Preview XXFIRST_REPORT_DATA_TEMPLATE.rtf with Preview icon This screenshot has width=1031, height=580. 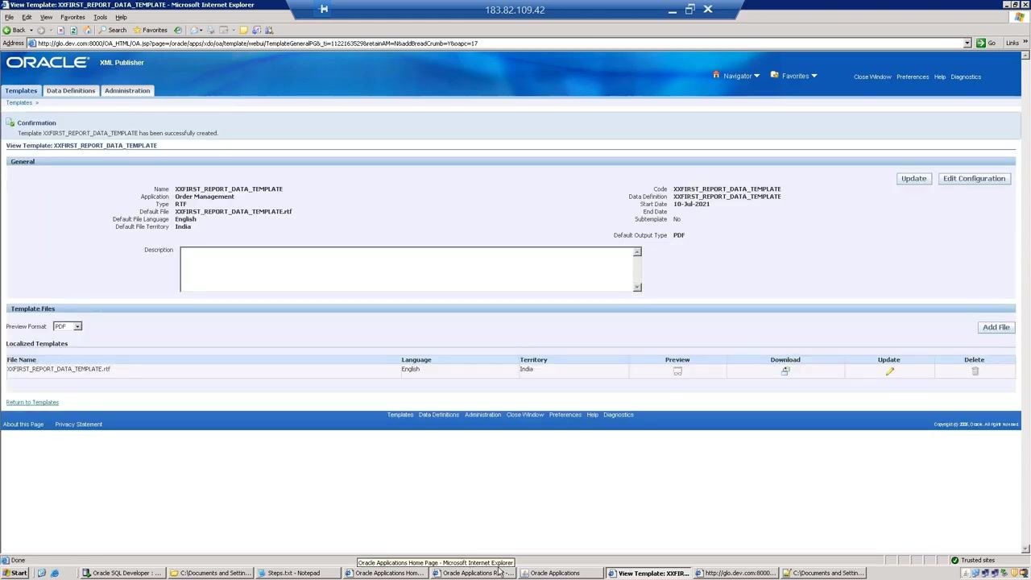677,371
